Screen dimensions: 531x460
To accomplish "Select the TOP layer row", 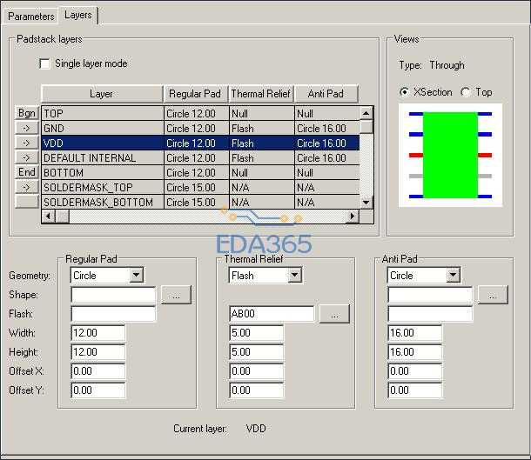I will 200,113.
